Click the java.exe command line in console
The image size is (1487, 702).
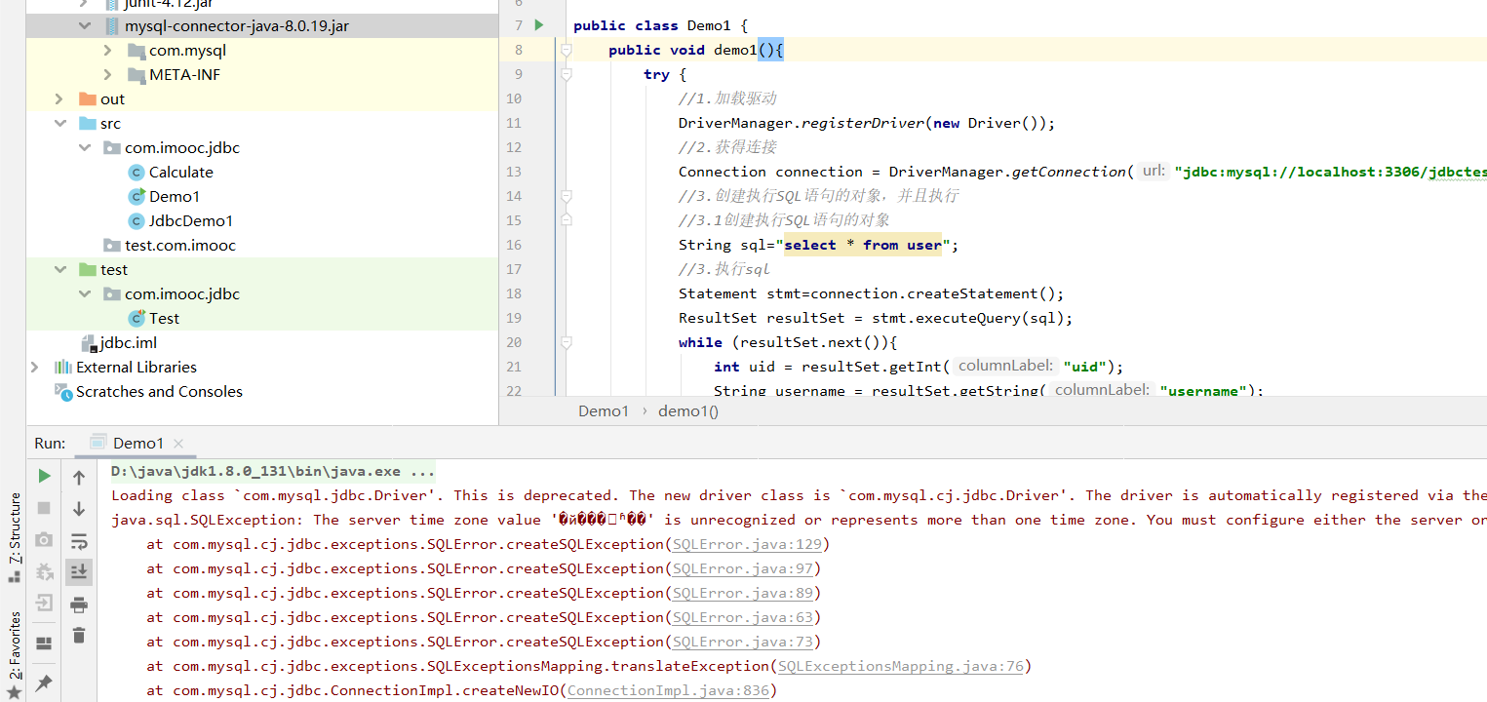(x=273, y=471)
